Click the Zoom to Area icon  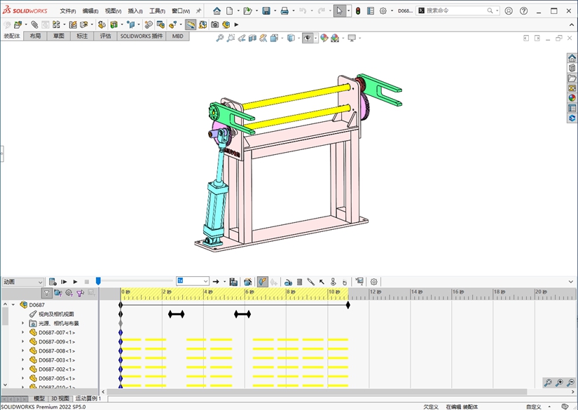230,38
